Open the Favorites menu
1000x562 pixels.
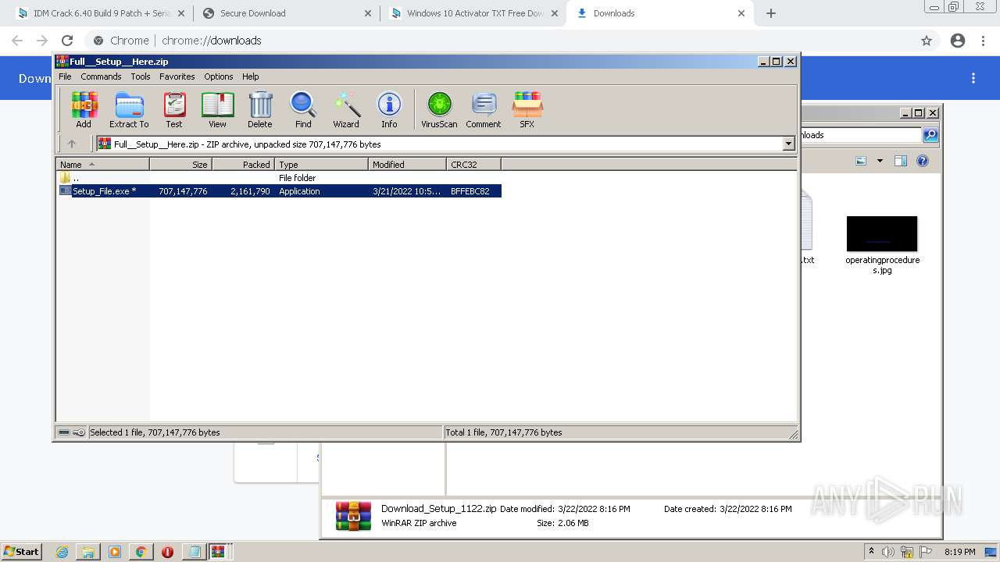(x=177, y=76)
